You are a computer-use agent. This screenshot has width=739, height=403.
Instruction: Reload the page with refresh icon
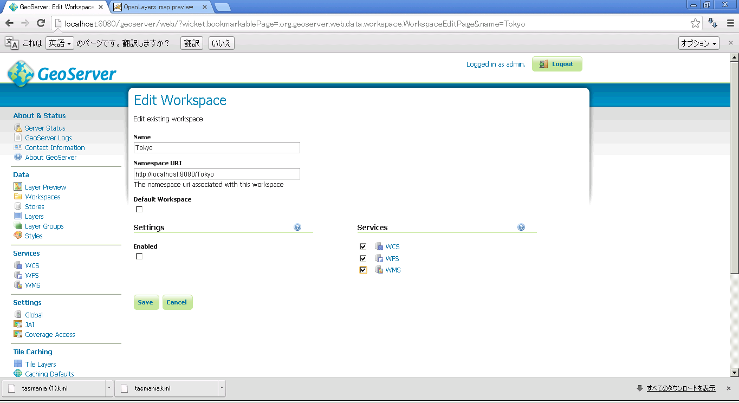(x=41, y=23)
